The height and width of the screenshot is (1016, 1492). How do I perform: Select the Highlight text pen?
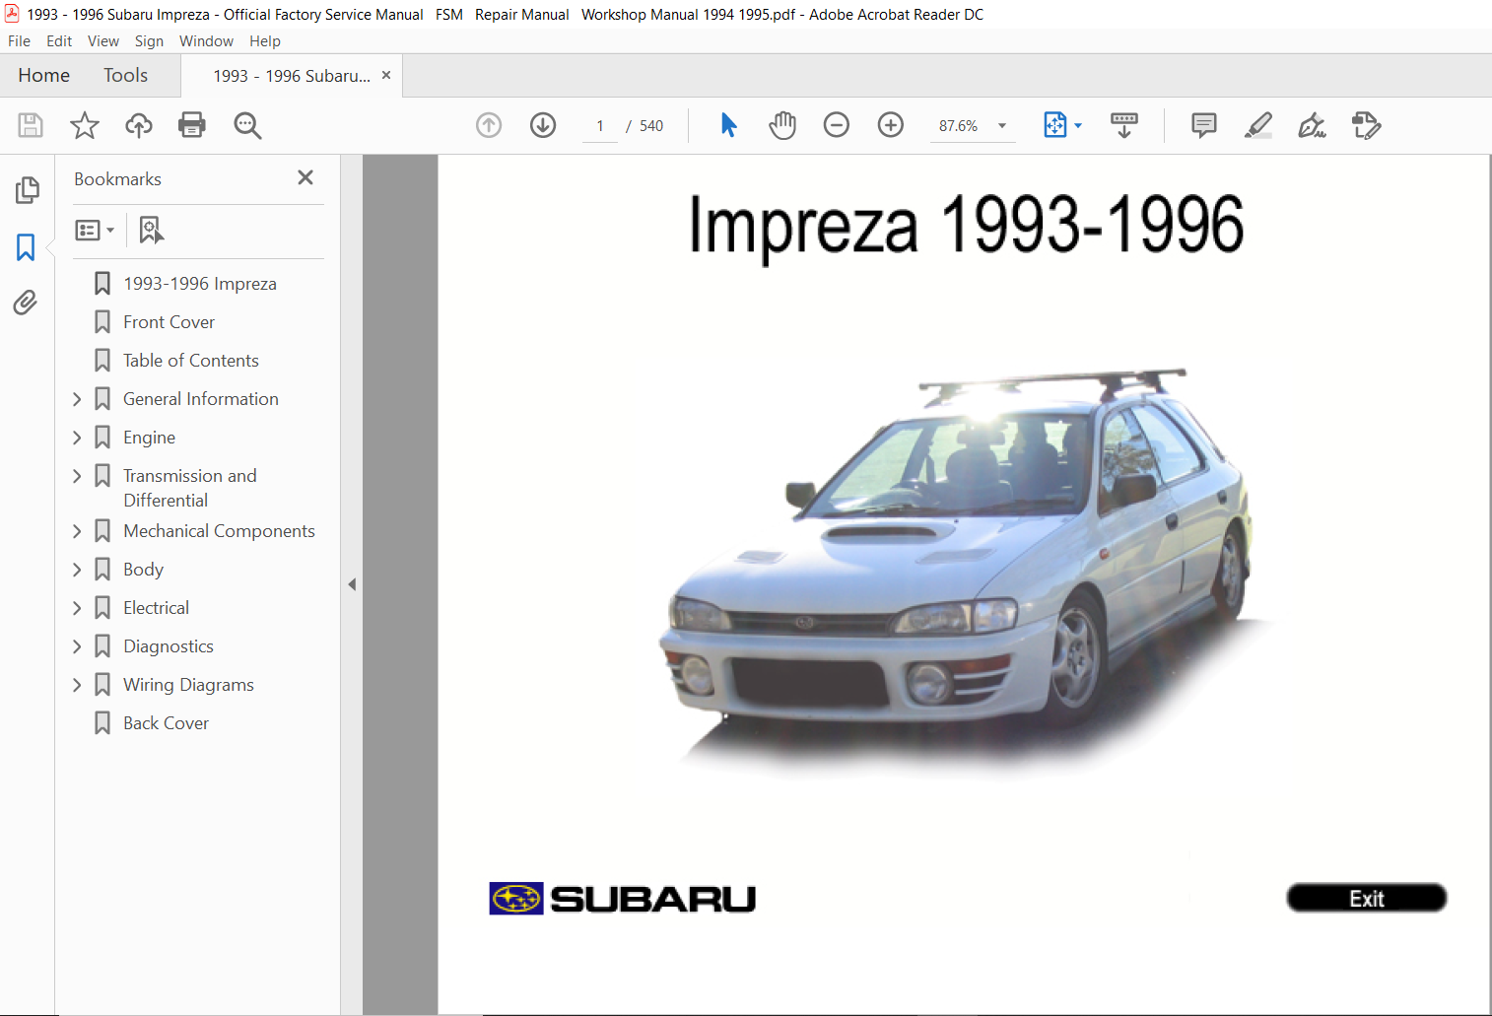(1258, 125)
